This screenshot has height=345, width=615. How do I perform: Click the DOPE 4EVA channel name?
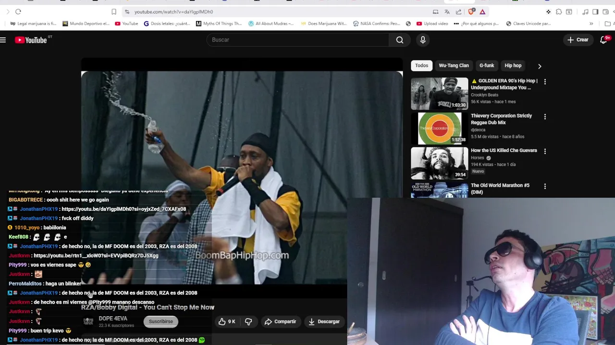tap(113, 319)
